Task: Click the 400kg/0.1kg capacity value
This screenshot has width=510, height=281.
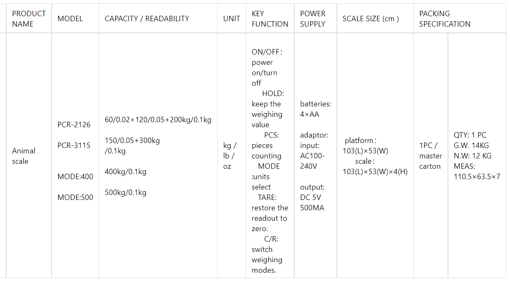Action: point(125,172)
